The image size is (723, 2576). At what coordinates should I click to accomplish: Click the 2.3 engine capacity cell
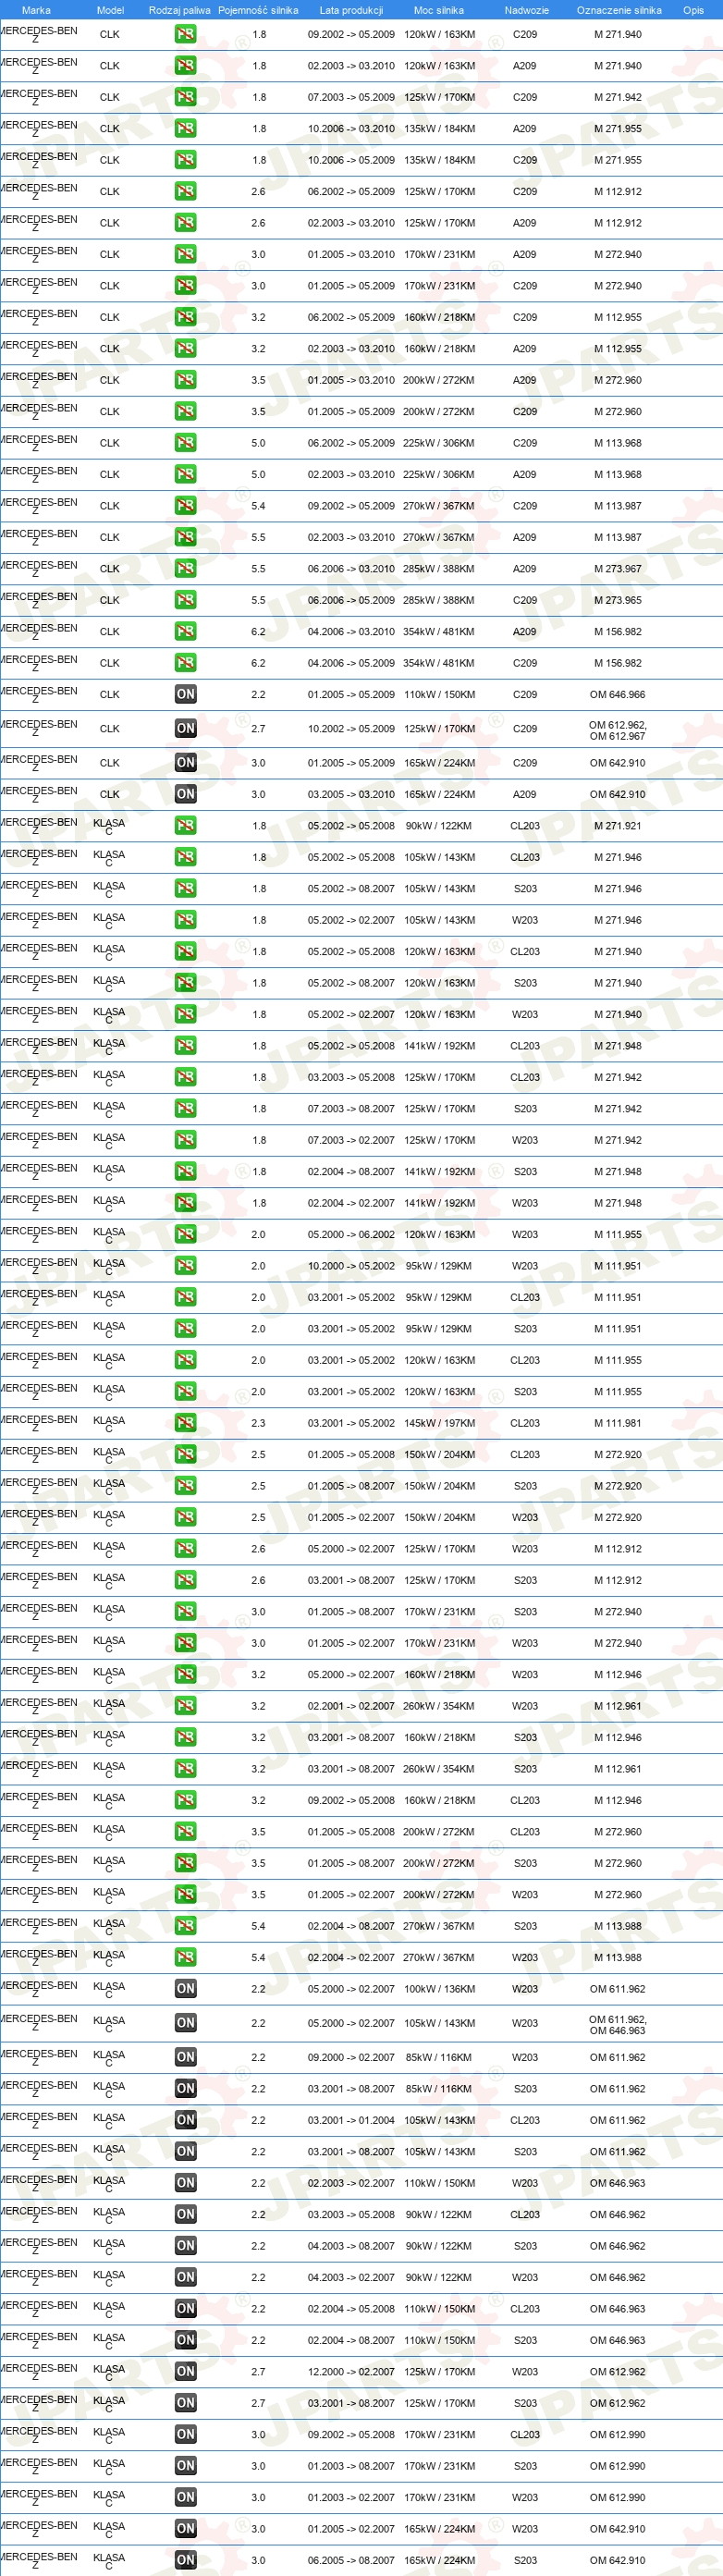pos(258,1423)
